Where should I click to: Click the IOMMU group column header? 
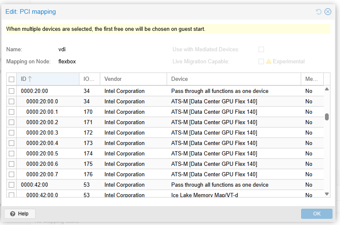[x=89, y=79]
